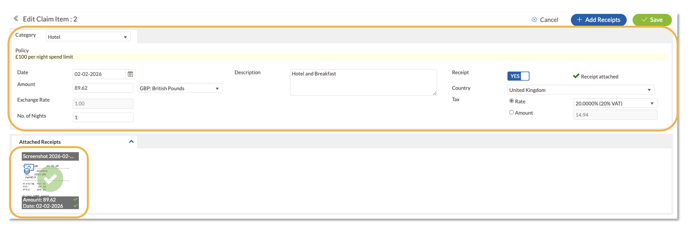The height and width of the screenshot is (233, 690).
Task: Click Cancel to discard changes
Action: [545, 20]
